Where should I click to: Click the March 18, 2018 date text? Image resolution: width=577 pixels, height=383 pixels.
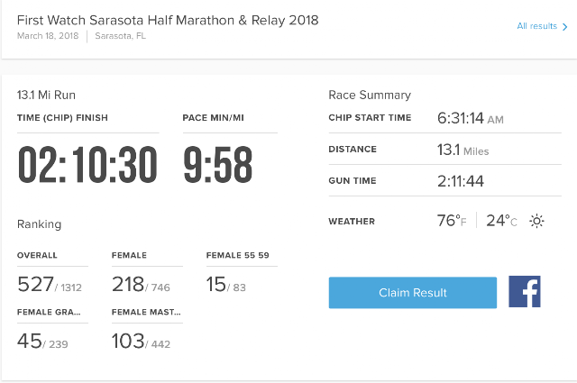point(48,36)
